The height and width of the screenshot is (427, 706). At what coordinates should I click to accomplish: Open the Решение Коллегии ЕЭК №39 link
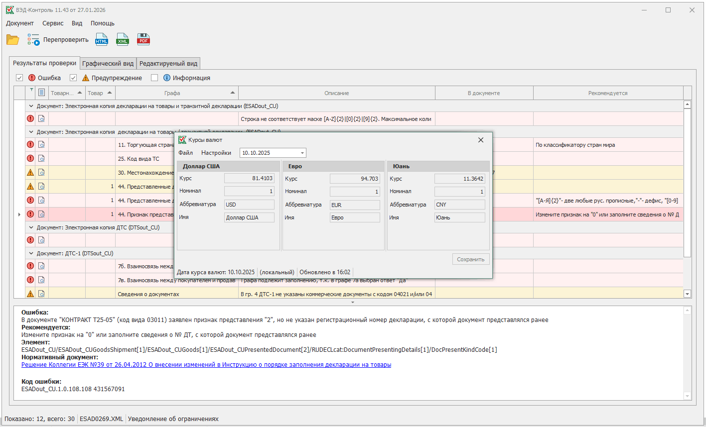[206, 365]
